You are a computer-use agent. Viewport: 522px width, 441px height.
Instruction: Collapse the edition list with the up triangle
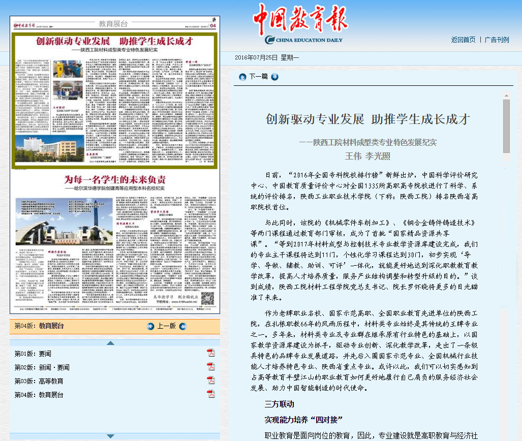(x=111, y=343)
